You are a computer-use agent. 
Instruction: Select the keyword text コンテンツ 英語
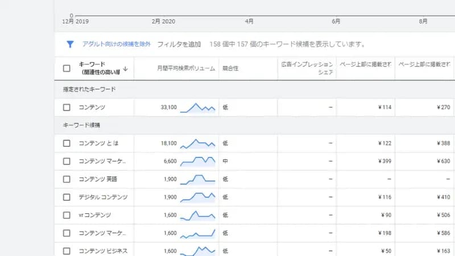(98, 179)
